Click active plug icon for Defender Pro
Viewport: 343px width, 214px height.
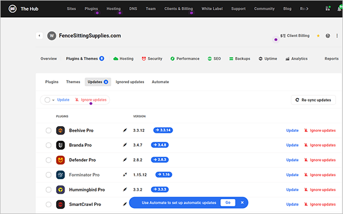point(125,160)
